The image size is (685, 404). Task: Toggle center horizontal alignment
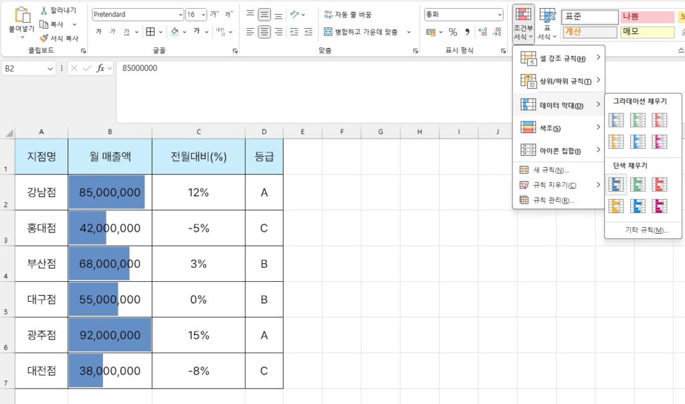coord(264,31)
